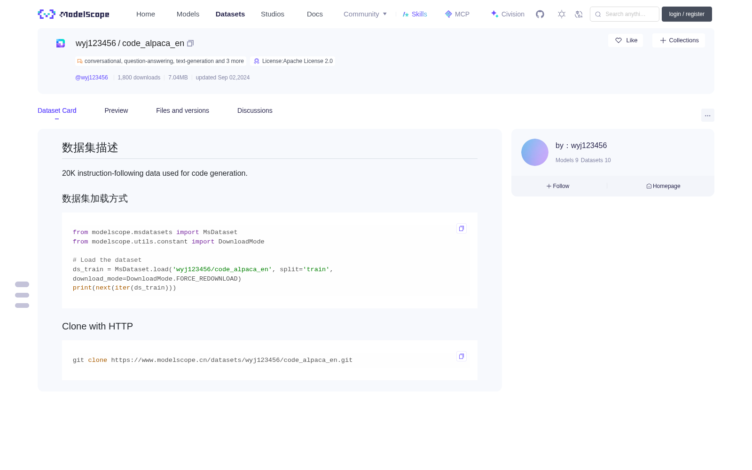Click the 'updated Sep 02,2024' text
Screen dimensions: 752x470
click(x=223, y=78)
